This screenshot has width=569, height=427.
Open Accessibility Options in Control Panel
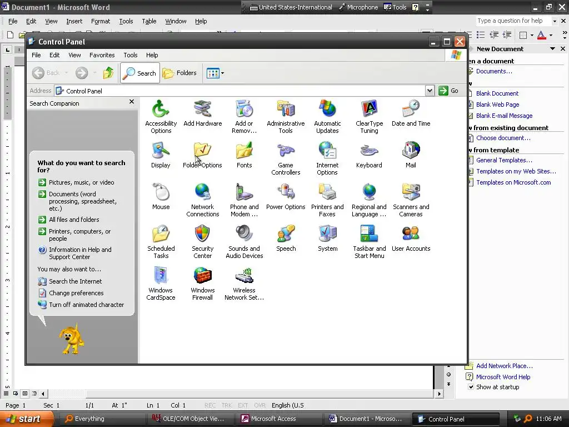(161, 117)
